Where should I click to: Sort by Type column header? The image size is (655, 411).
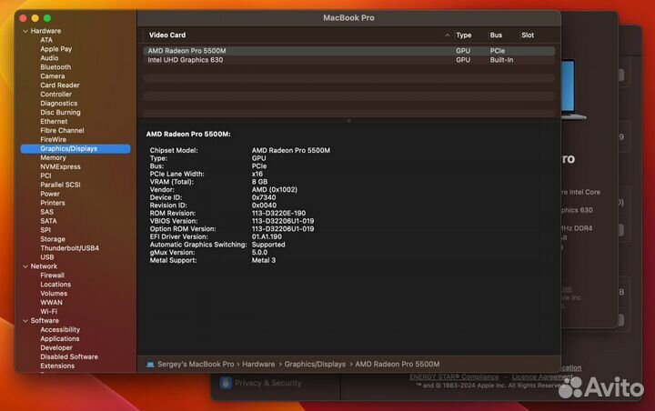coord(464,35)
